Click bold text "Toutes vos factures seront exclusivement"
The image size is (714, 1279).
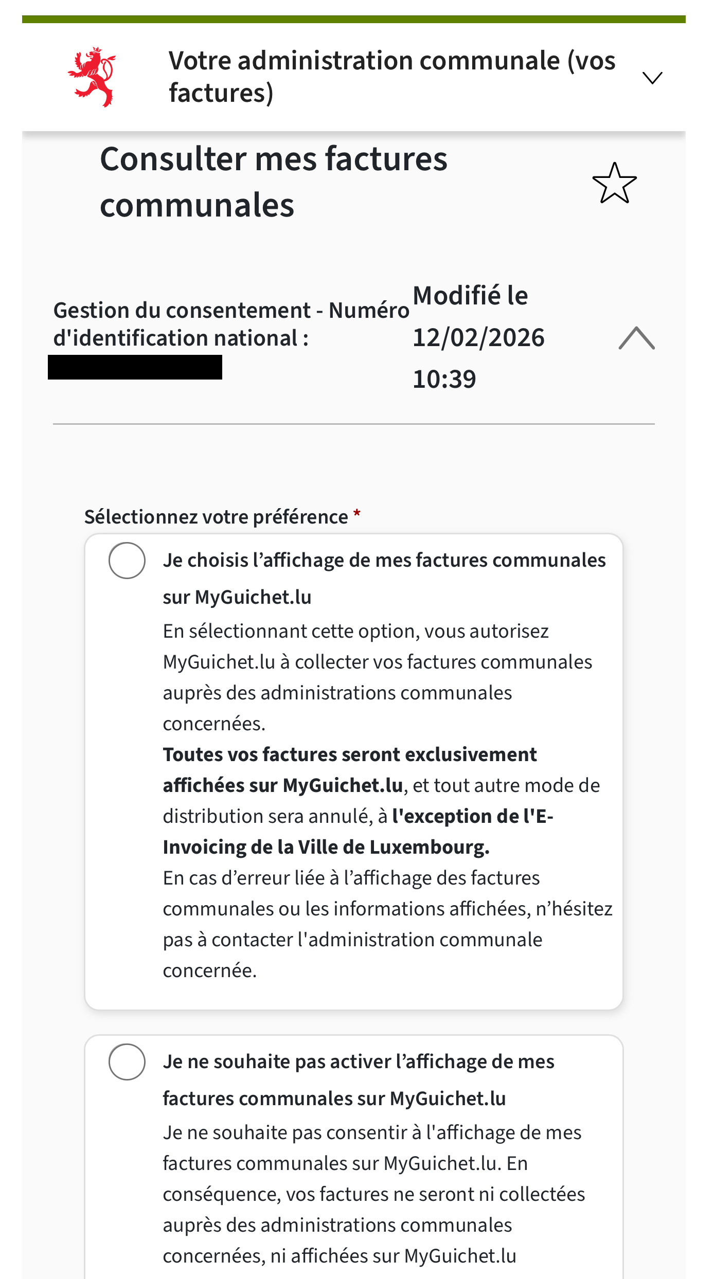tap(349, 754)
